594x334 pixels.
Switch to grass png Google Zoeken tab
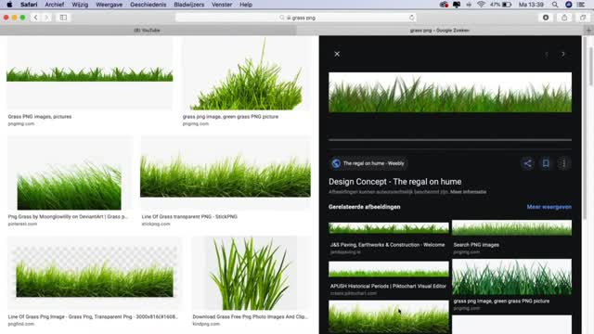(x=440, y=31)
